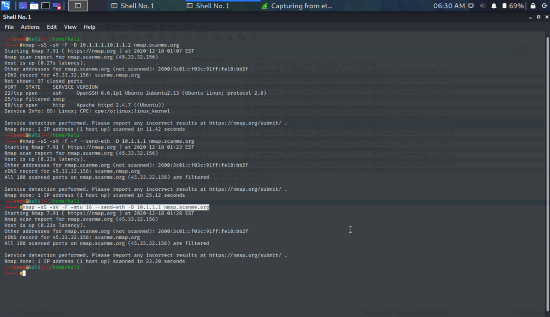Click the 'scanned in 23.20 seconds' line

95,262
